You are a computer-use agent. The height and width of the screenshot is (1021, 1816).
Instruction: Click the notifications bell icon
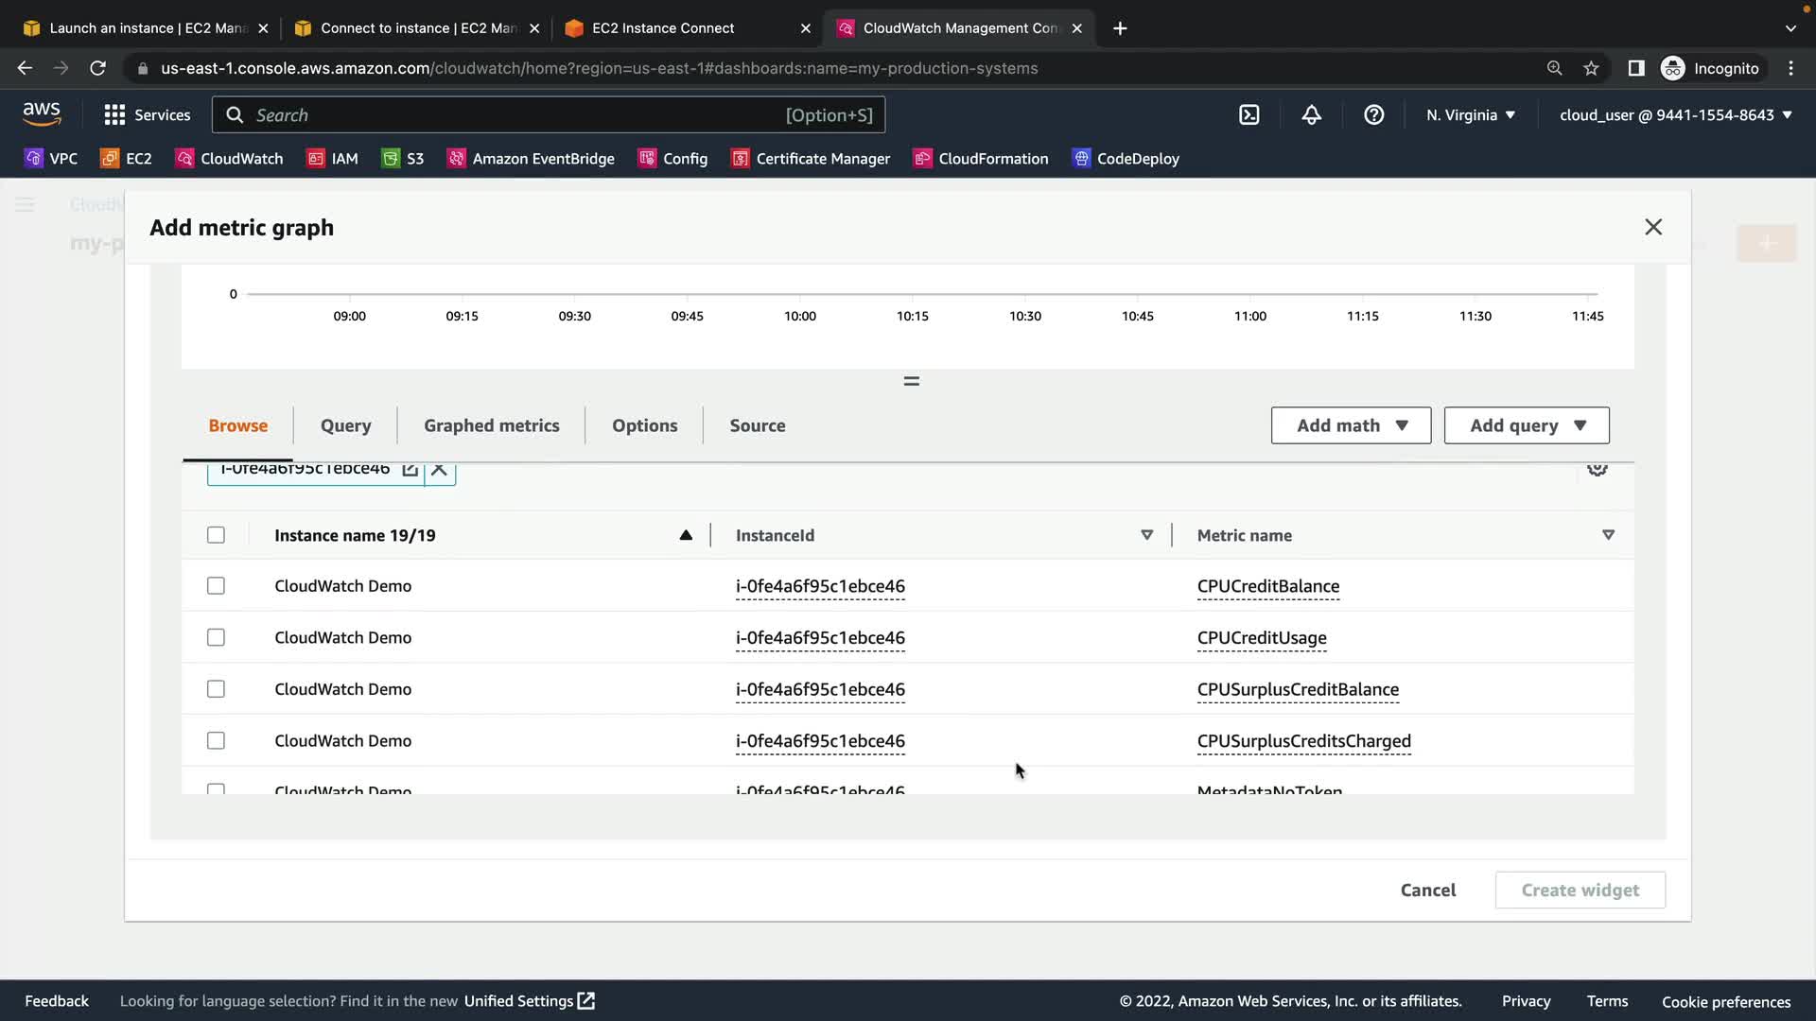click(1311, 115)
